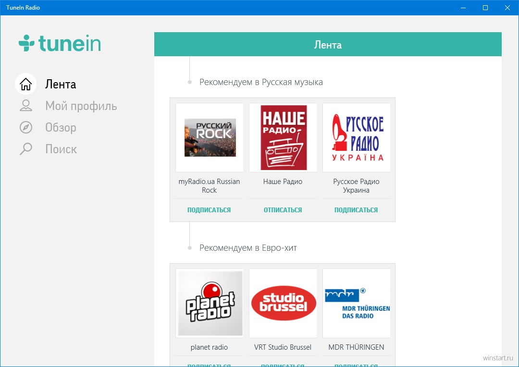Click Рекомендуем в Евро-хит heading
Viewport: 519px width, 367px height.
point(248,248)
